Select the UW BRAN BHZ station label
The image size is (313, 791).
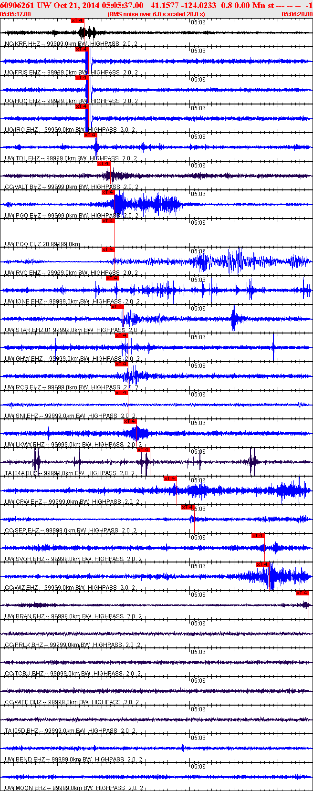click(x=73, y=616)
